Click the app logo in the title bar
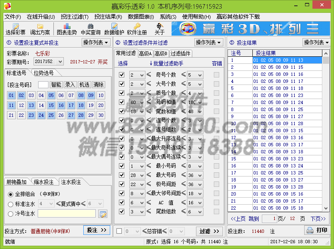Screen dimensions: 334x249 [x=7, y=6]
